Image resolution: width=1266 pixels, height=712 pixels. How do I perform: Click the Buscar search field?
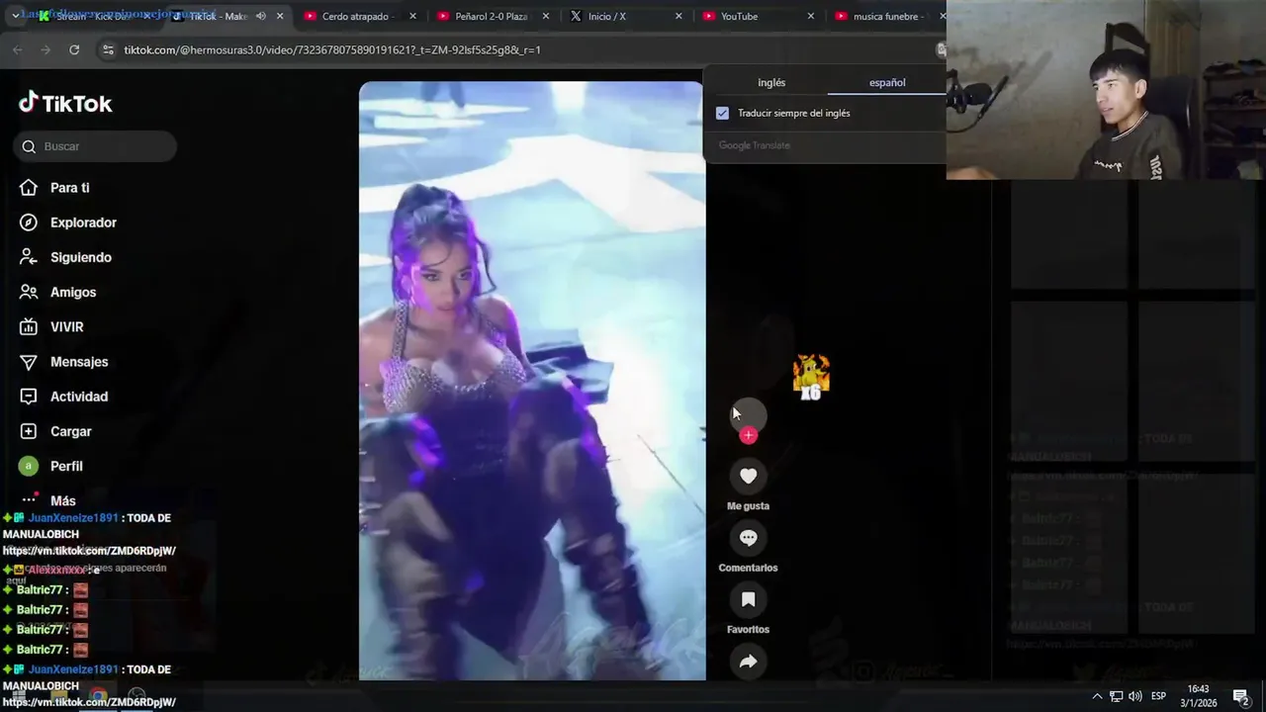click(95, 146)
